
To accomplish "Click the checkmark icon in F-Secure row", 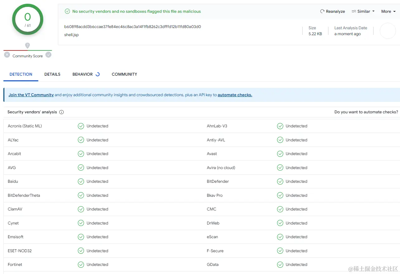I will (x=280, y=251).
